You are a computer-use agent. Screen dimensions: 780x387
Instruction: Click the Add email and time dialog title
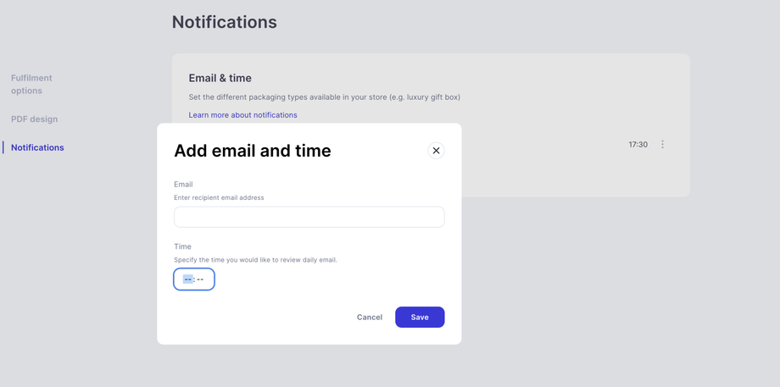tap(253, 151)
